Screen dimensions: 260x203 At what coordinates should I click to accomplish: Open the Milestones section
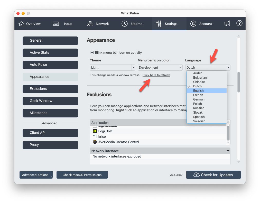click(x=50, y=113)
